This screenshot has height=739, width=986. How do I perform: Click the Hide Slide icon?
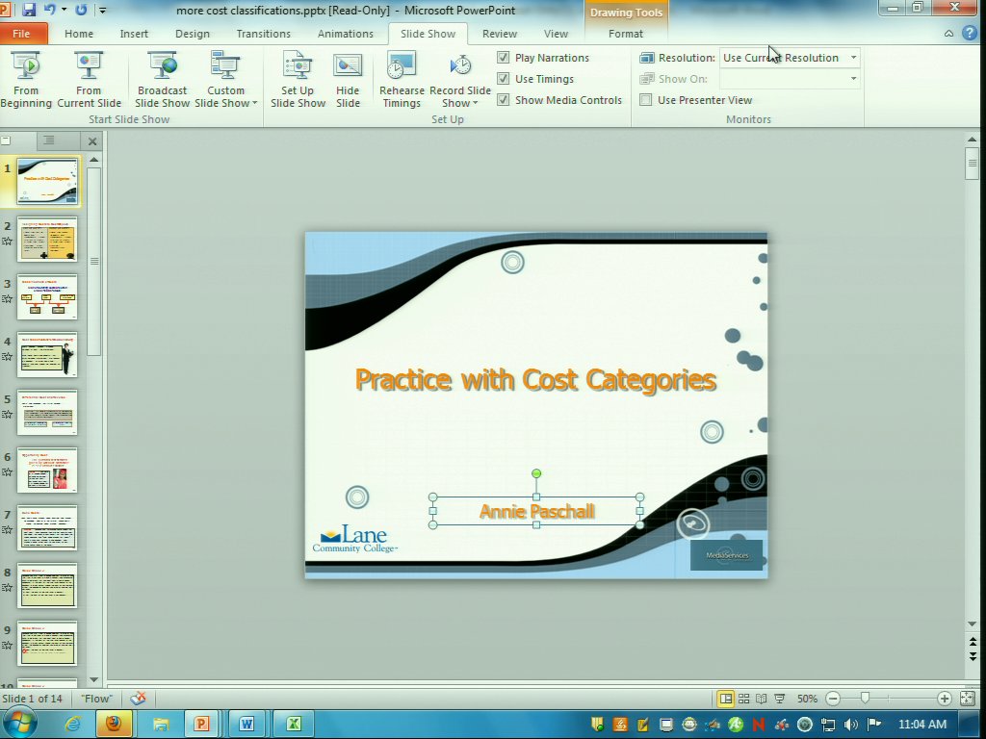348,79
